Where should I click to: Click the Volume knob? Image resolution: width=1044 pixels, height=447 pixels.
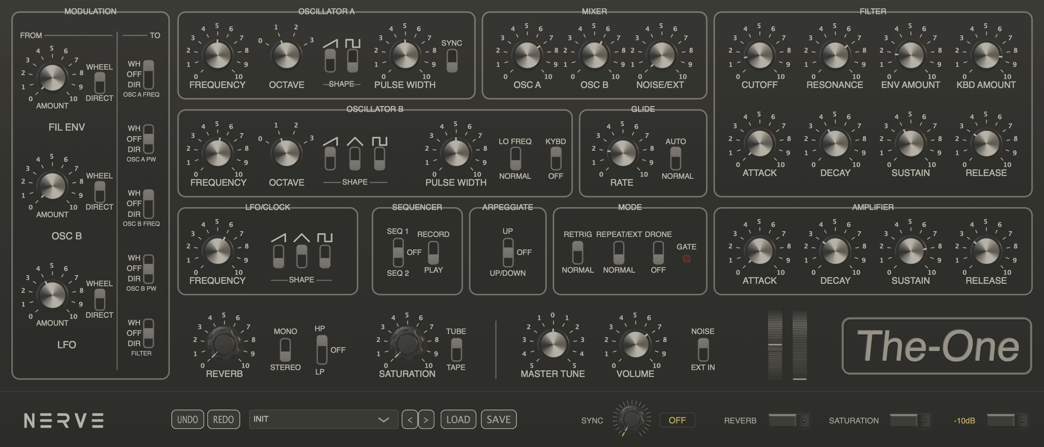click(635, 344)
